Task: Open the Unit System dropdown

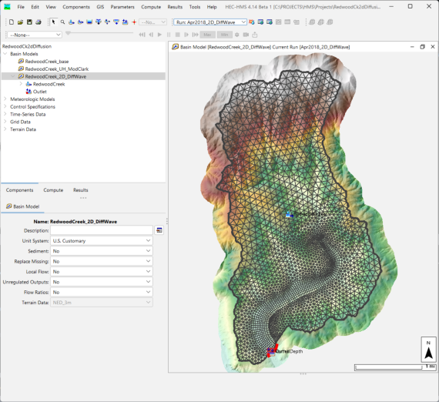Action: pyautogui.click(x=102, y=241)
